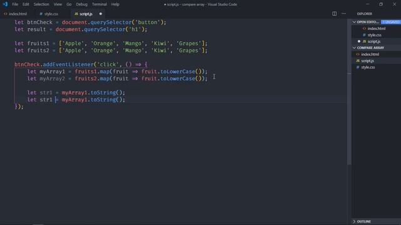
Task: Click the closing '});' line
Action: click(x=19, y=106)
